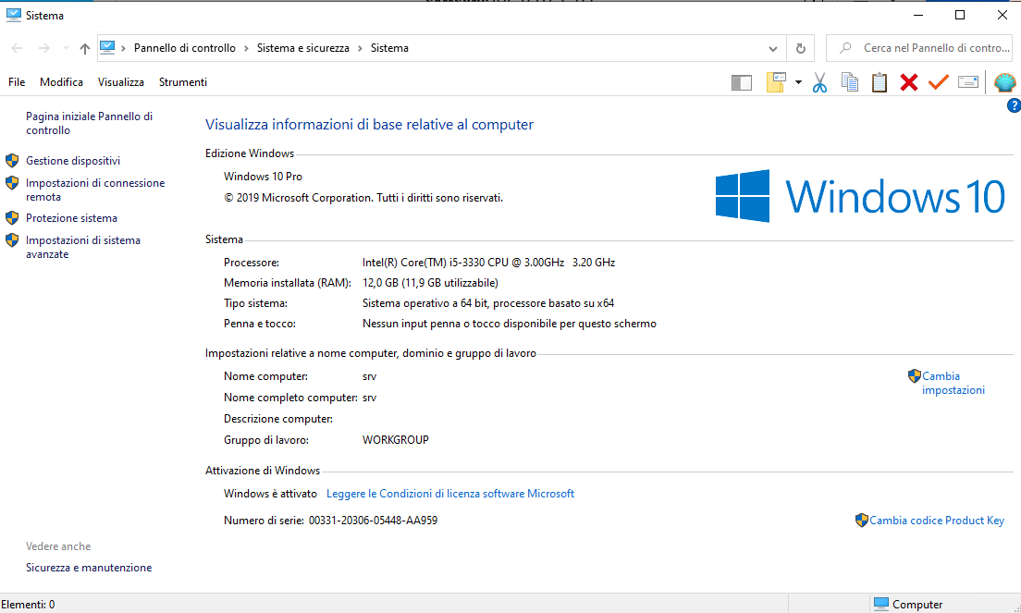Click the processor value Intel(R) Core(TM) i5-3330

coord(488,263)
